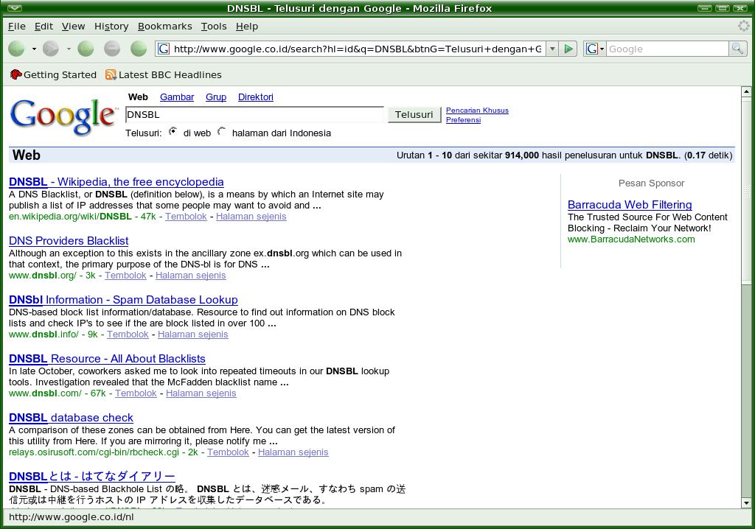Click the www.BarracudaNetworks.com ad URL text
The image size is (755, 529).
coord(631,239)
